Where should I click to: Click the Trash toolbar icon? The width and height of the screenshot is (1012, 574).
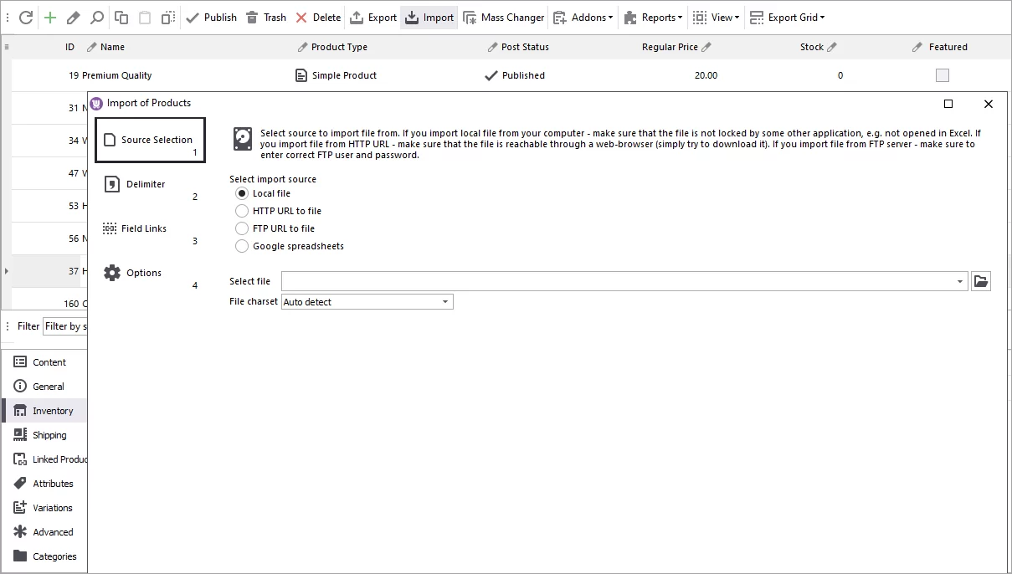(265, 17)
